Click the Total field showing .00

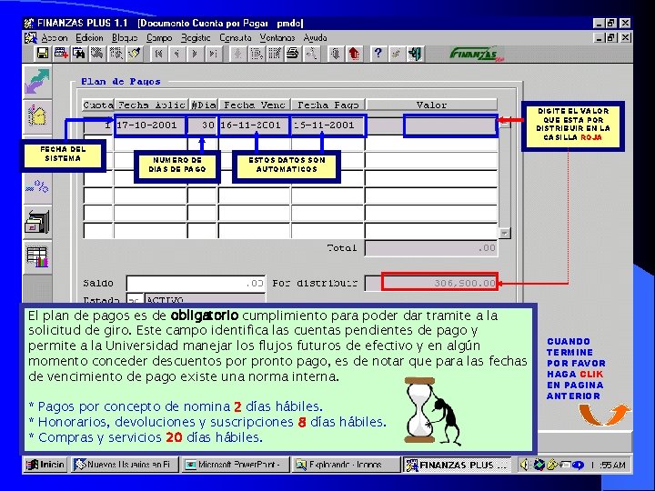431,248
